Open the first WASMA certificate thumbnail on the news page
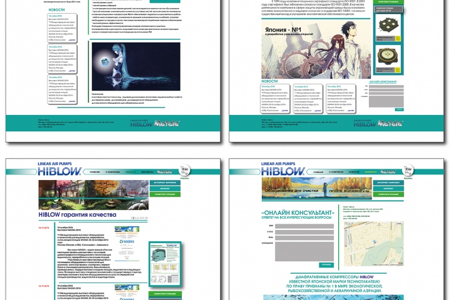The width and height of the screenshot is (451, 300). pyautogui.click(x=127, y=244)
